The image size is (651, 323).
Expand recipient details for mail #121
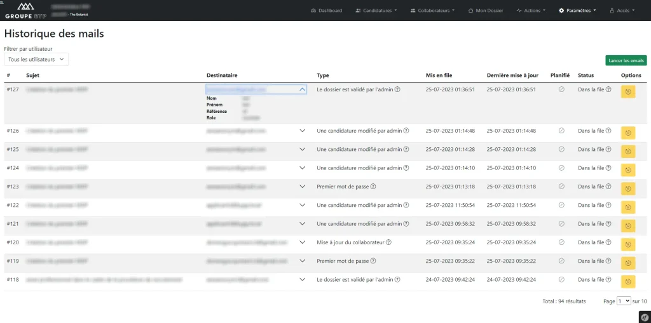302,223
